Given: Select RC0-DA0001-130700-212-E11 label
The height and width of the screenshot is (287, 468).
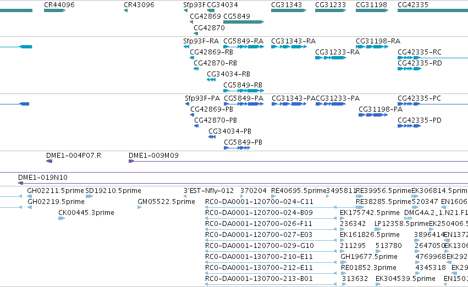Looking at the screenshot, I should click(x=259, y=268).
